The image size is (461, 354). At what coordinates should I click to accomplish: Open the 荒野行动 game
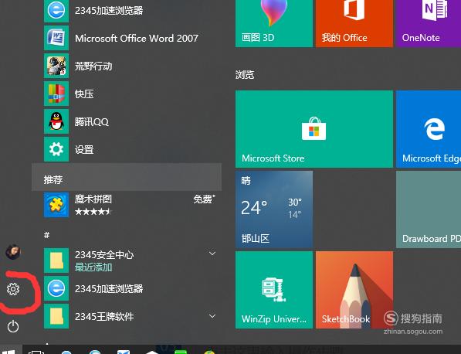127,66
